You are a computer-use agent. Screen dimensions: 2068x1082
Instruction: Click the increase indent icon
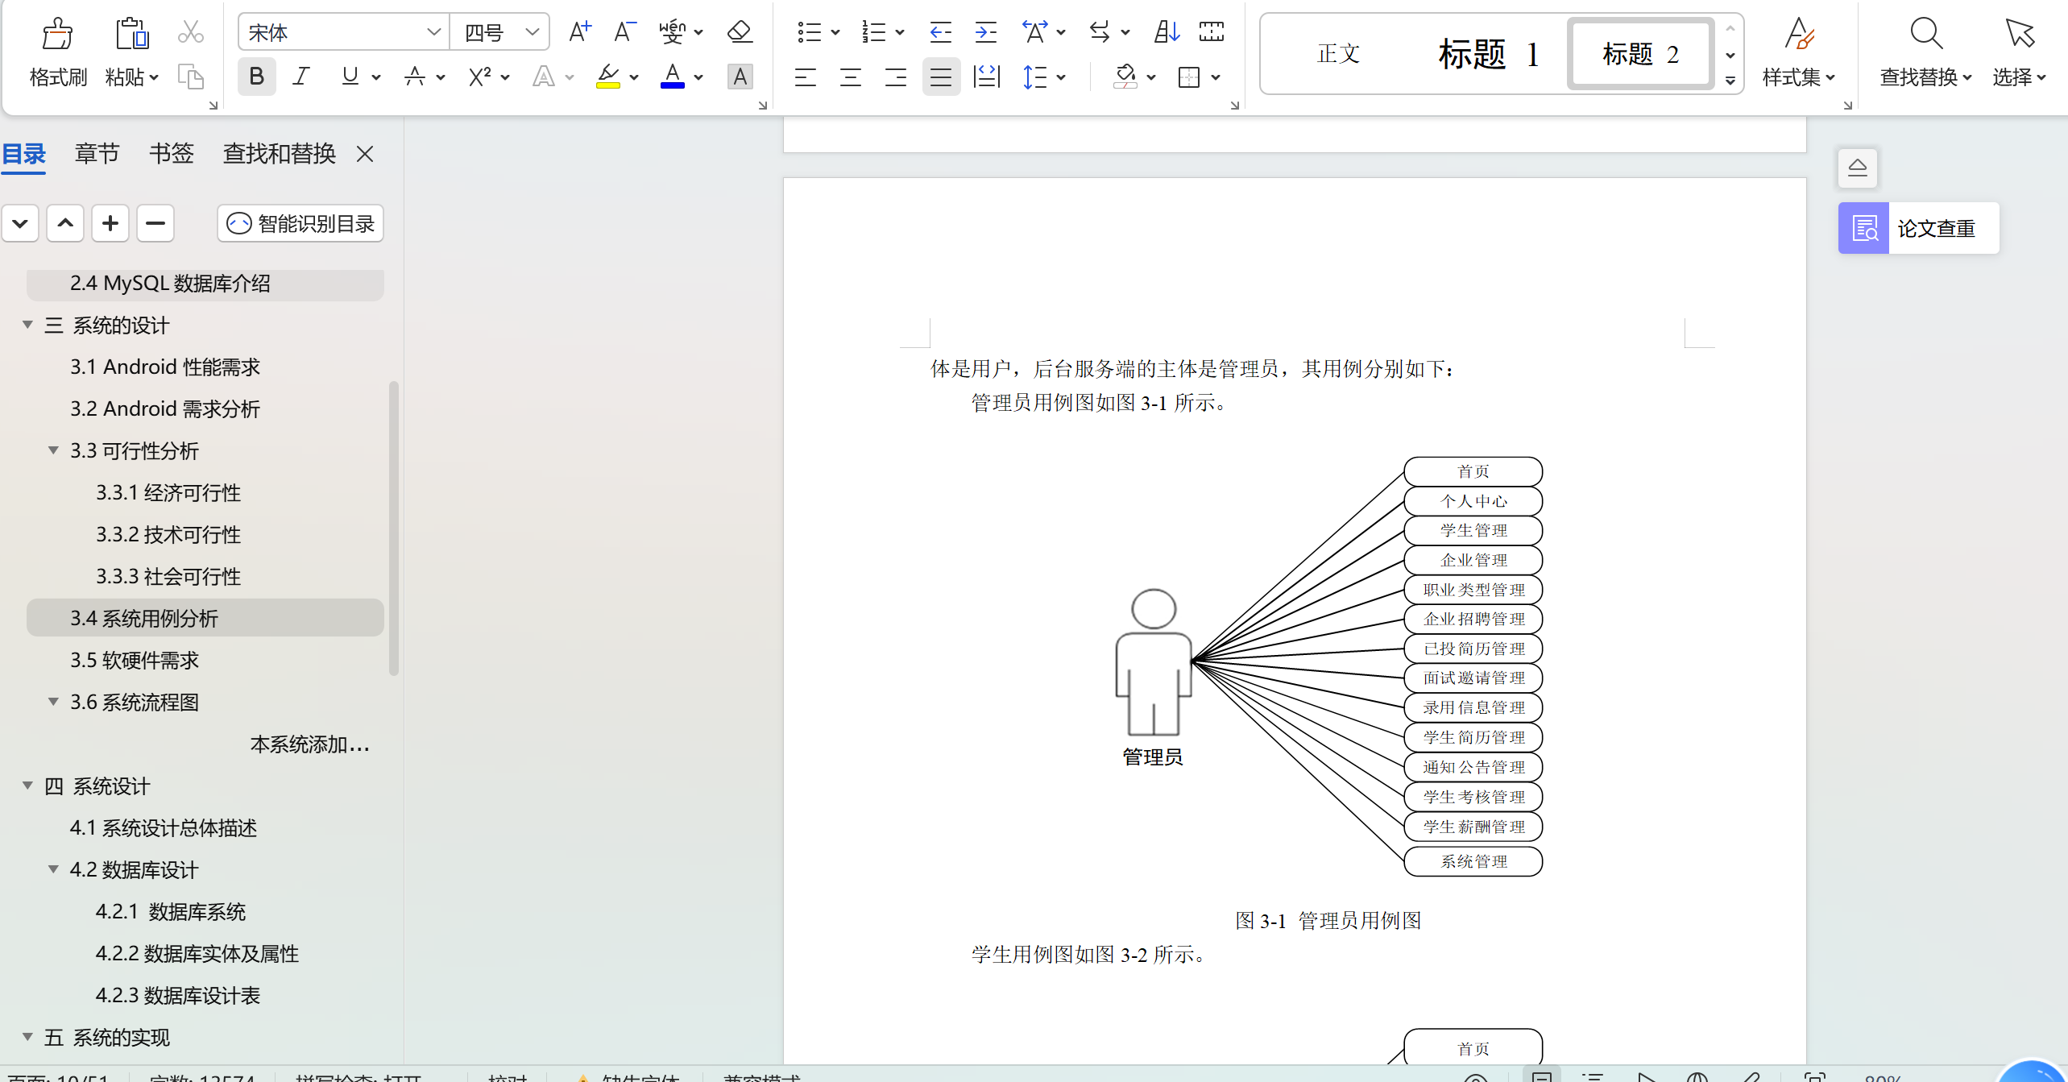tap(985, 32)
